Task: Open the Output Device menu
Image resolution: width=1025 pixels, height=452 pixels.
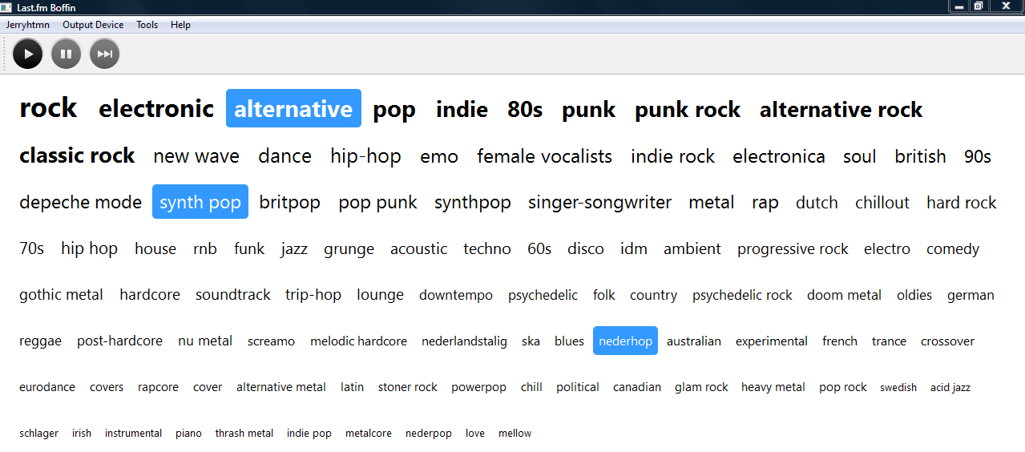Action: [x=93, y=25]
